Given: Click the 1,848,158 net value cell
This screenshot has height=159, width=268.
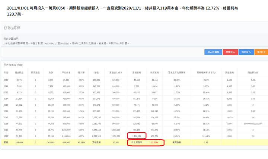Looking at the screenshot, I should 96,130.
